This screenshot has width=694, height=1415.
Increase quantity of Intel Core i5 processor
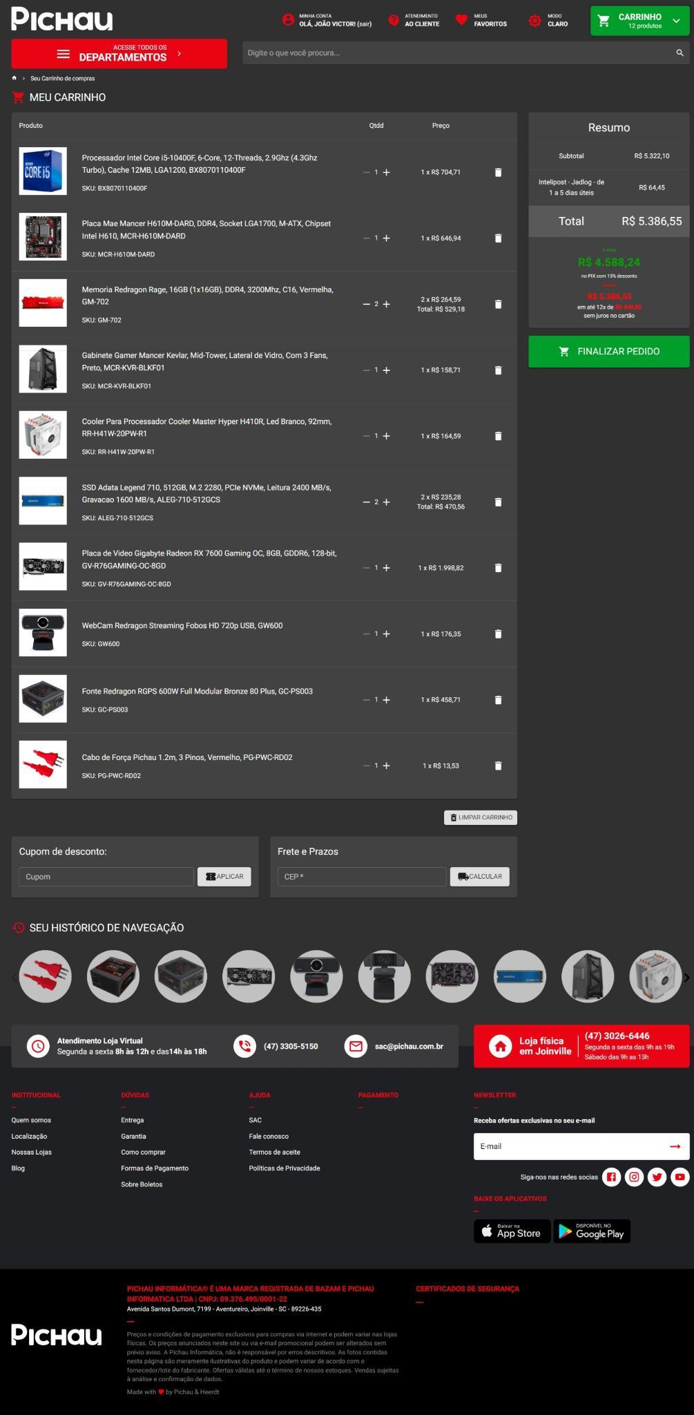[x=386, y=172]
